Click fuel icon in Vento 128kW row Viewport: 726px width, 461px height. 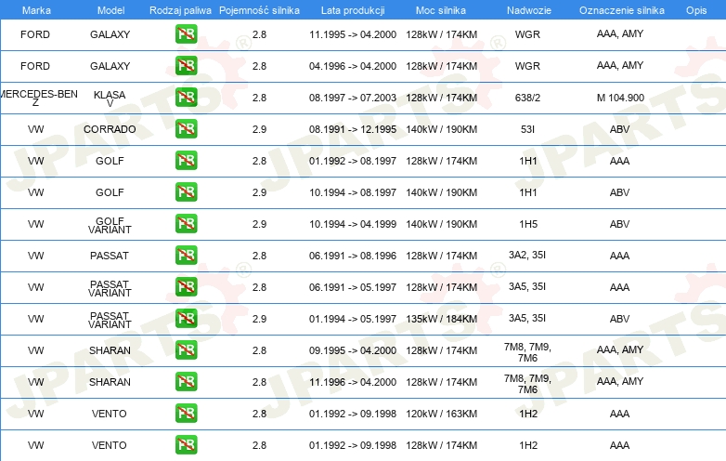(186, 445)
